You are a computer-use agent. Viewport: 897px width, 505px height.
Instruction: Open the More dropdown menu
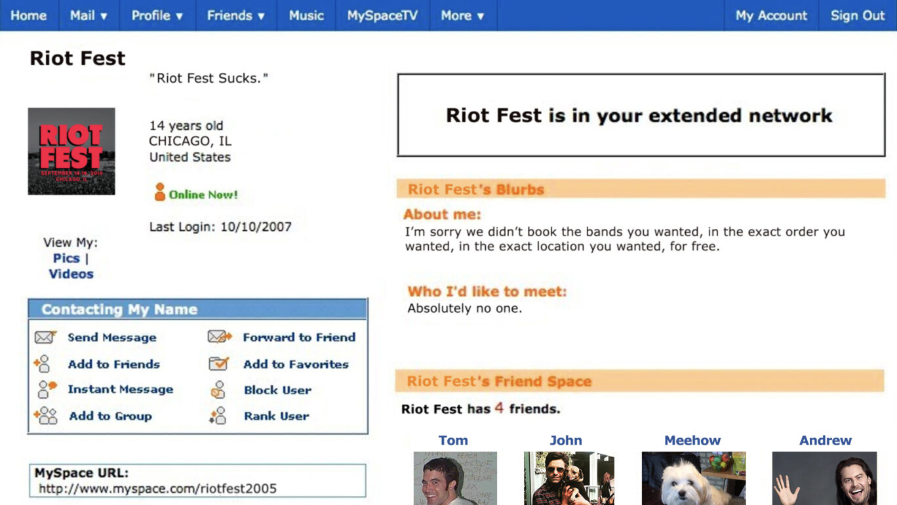pos(463,16)
